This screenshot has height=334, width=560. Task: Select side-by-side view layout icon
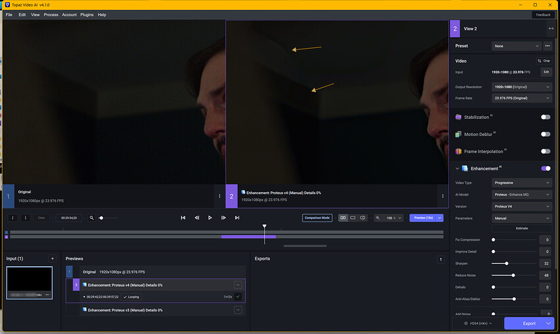coord(343,218)
